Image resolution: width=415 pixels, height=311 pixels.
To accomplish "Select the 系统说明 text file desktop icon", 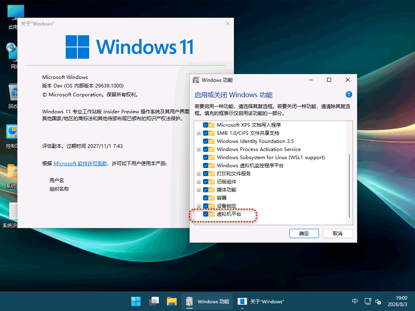I will 11,215.
